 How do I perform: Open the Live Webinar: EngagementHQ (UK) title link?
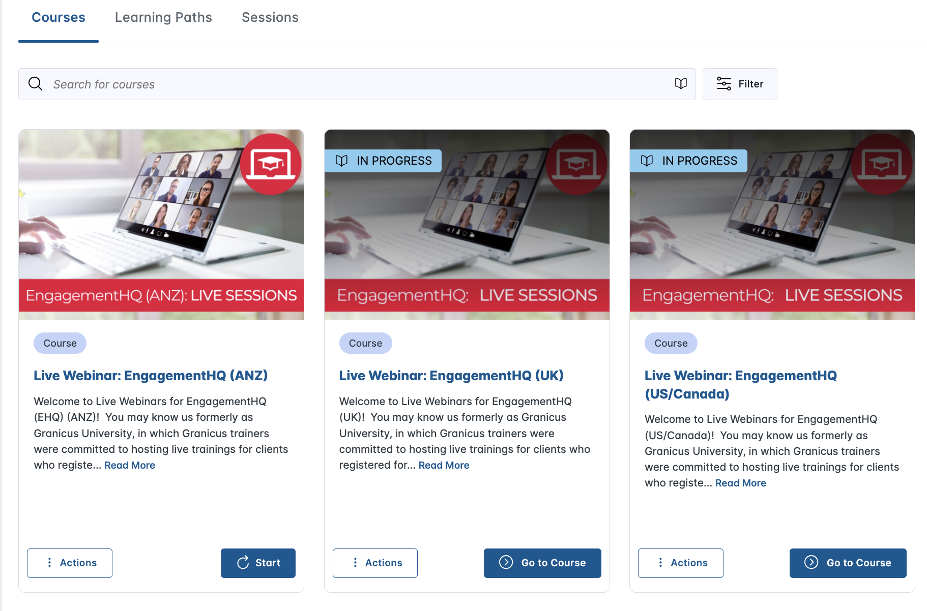[x=451, y=375]
